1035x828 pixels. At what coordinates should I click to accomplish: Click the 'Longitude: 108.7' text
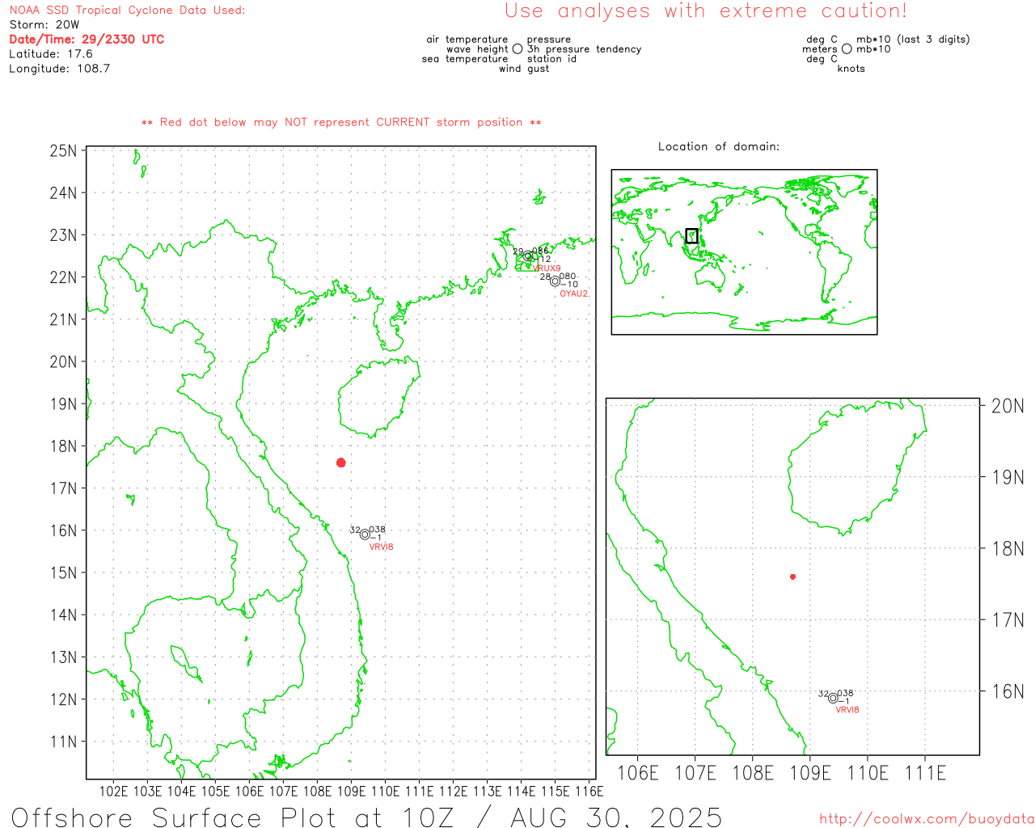coord(59,69)
